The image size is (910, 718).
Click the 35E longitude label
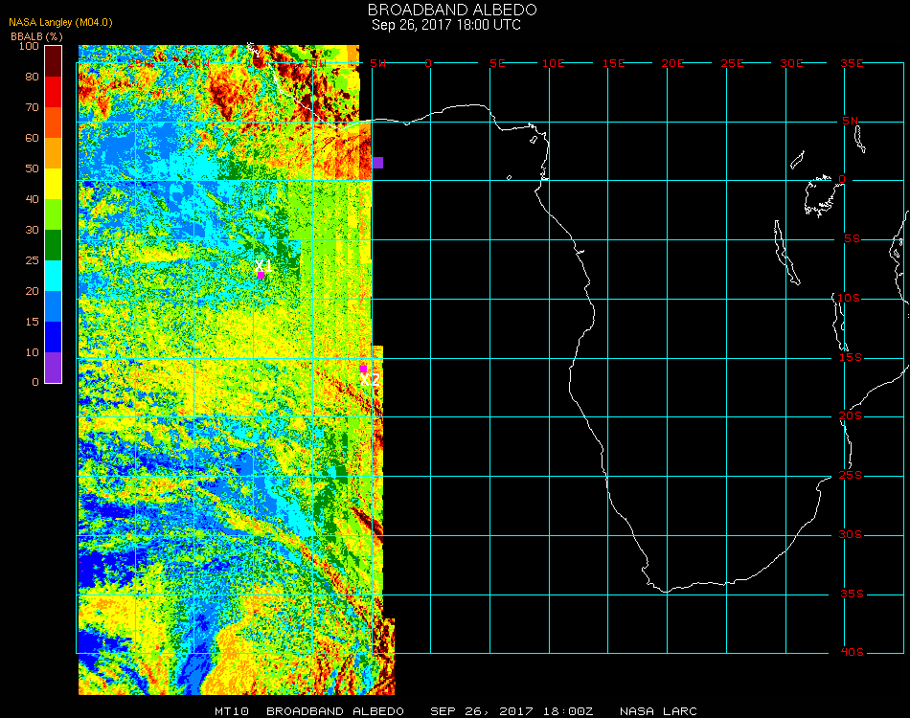pyautogui.click(x=852, y=63)
